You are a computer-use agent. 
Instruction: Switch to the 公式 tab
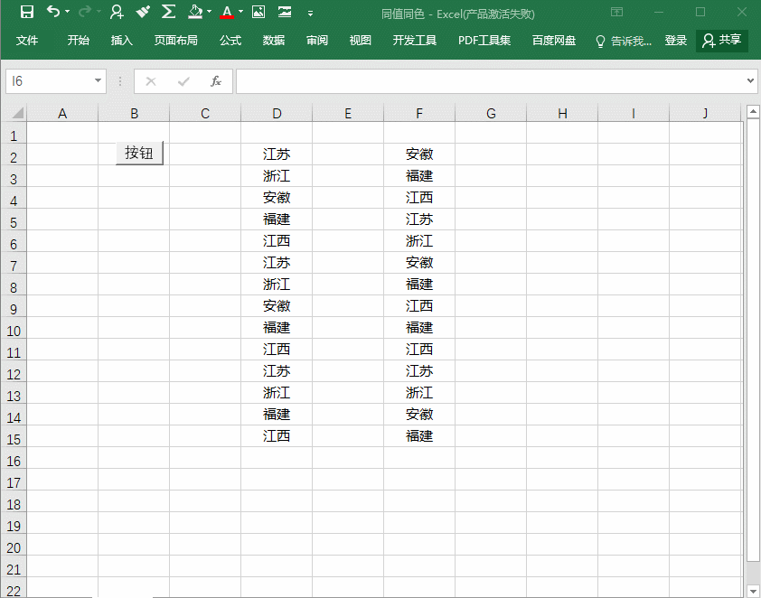coord(230,41)
